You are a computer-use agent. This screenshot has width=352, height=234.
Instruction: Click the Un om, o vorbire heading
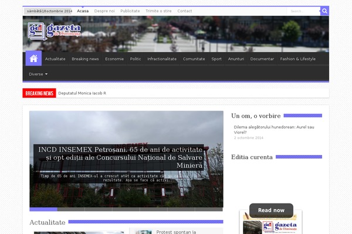256,116
